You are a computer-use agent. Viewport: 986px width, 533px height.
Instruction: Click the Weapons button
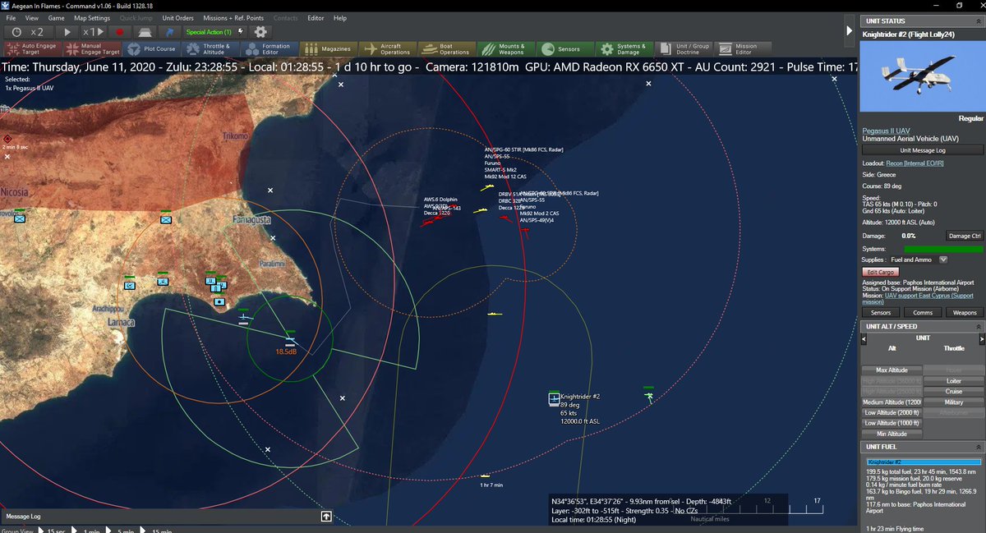(965, 312)
